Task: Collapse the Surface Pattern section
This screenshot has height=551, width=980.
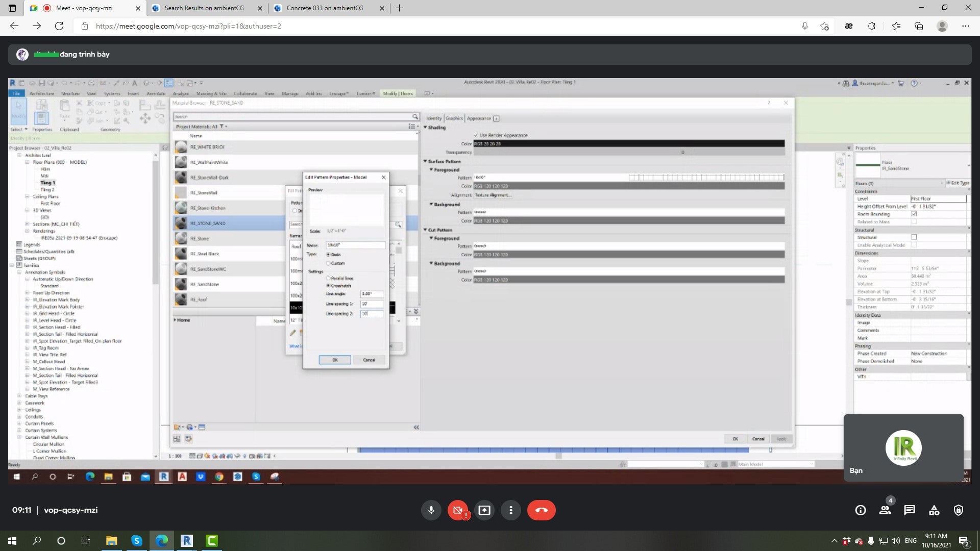Action: click(x=425, y=161)
